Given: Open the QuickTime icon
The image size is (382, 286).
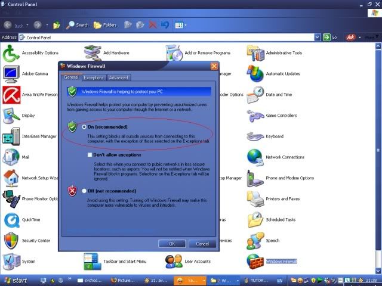Looking at the screenshot, I should (11, 220).
